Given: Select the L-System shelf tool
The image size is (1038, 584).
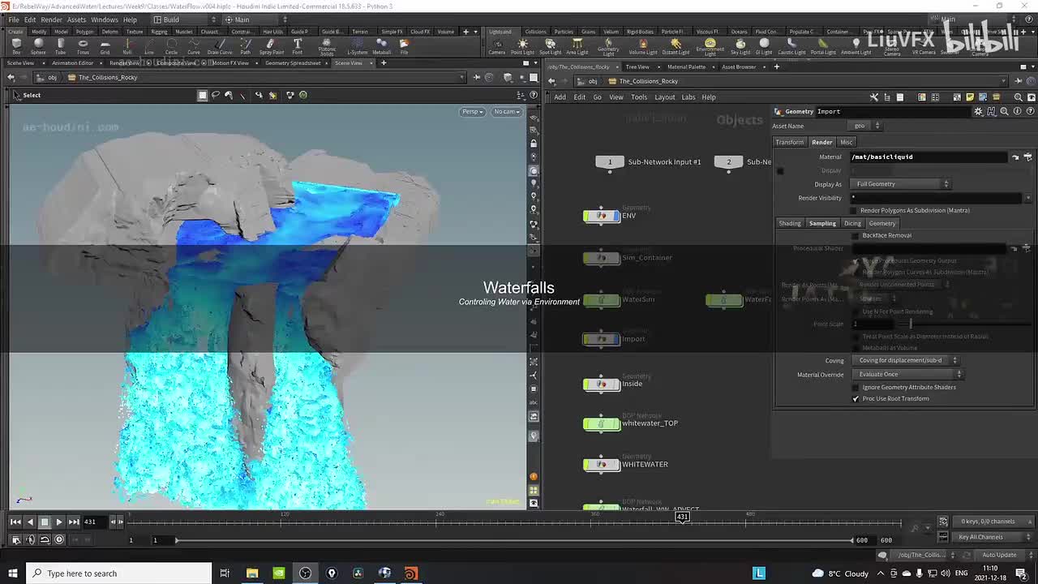Looking at the screenshot, I should pos(357,46).
